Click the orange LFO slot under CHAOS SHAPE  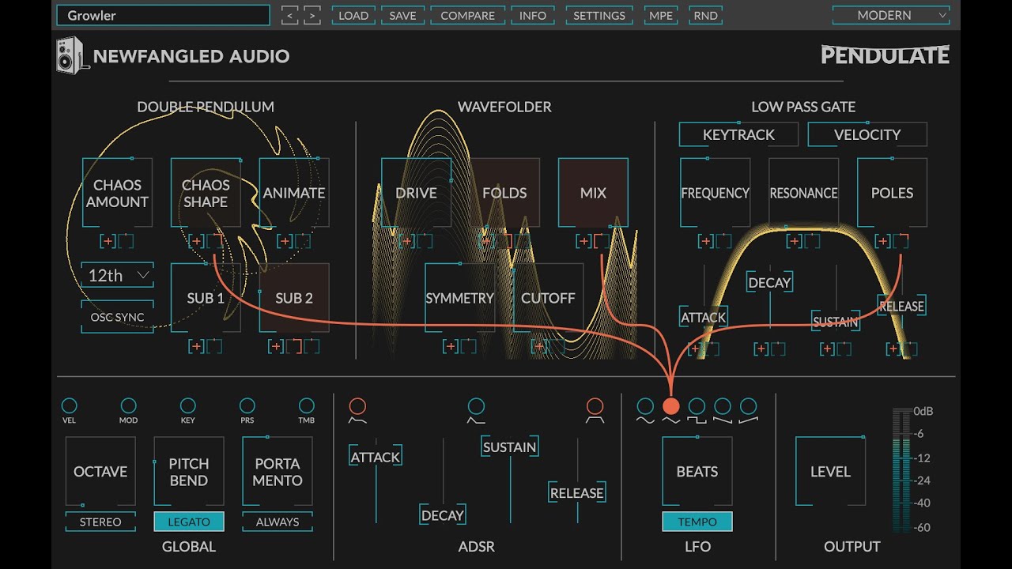click(214, 241)
